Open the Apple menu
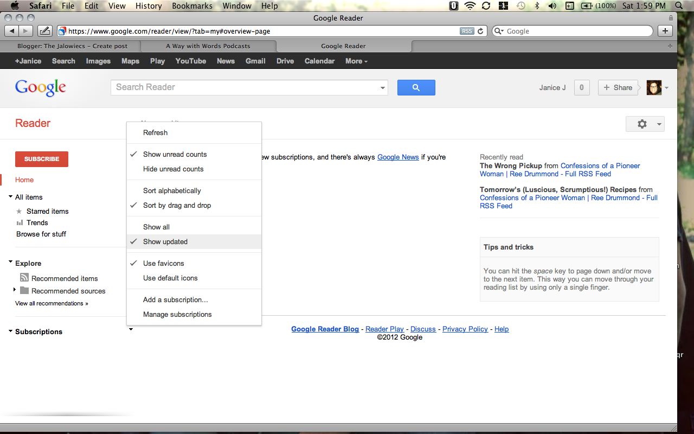 click(15, 6)
